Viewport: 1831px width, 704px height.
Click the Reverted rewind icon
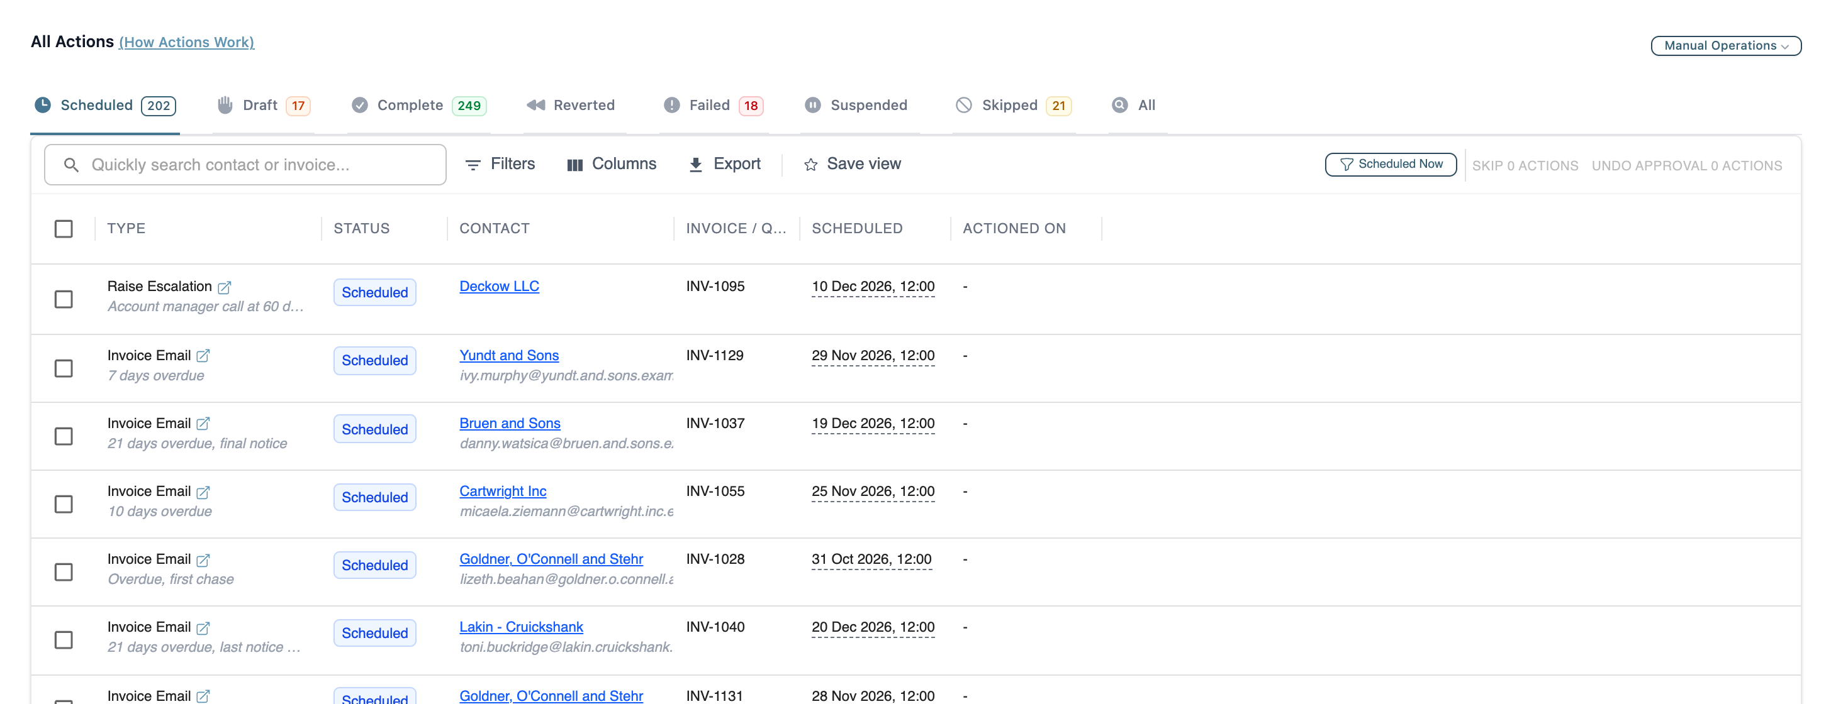point(536,105)
